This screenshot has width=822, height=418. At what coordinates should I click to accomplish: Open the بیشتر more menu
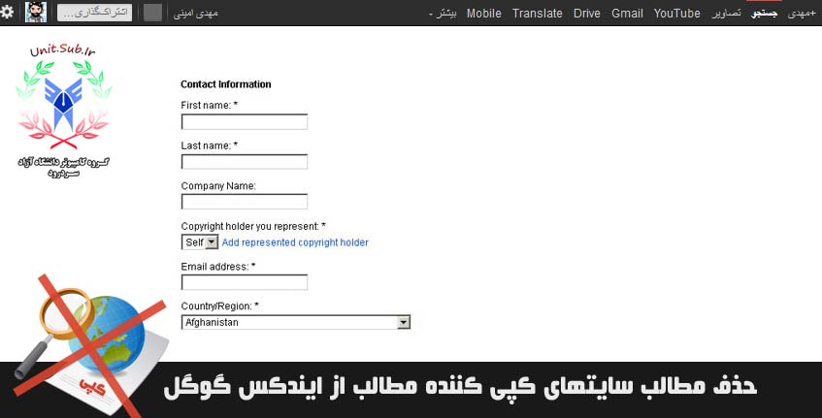[443, 14]
